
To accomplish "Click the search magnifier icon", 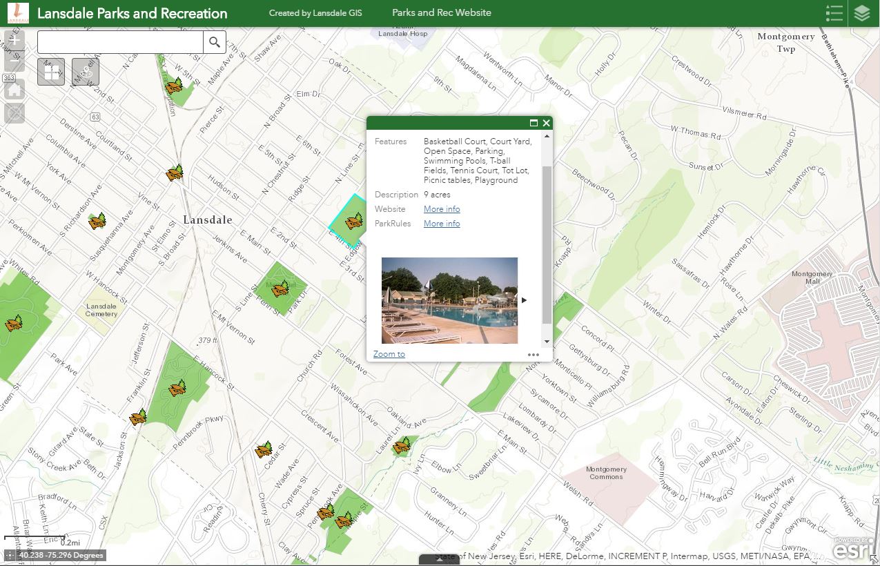I will pyautogui.click(x=214, y=41).
